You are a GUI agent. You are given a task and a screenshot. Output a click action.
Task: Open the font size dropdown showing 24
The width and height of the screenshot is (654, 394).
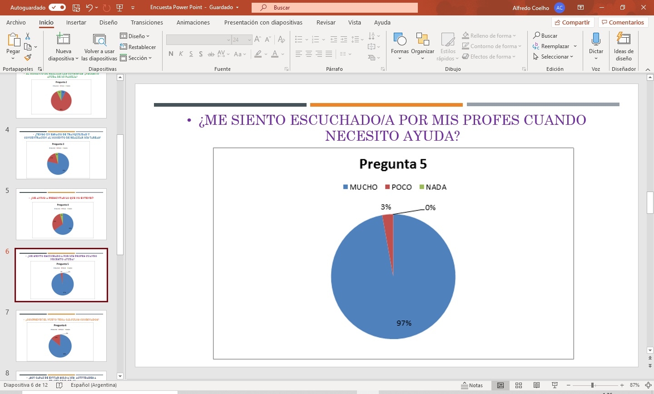point(249,40)
